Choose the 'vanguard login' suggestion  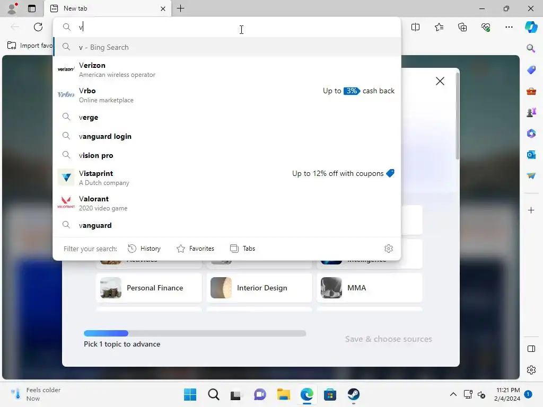(227, 136)
